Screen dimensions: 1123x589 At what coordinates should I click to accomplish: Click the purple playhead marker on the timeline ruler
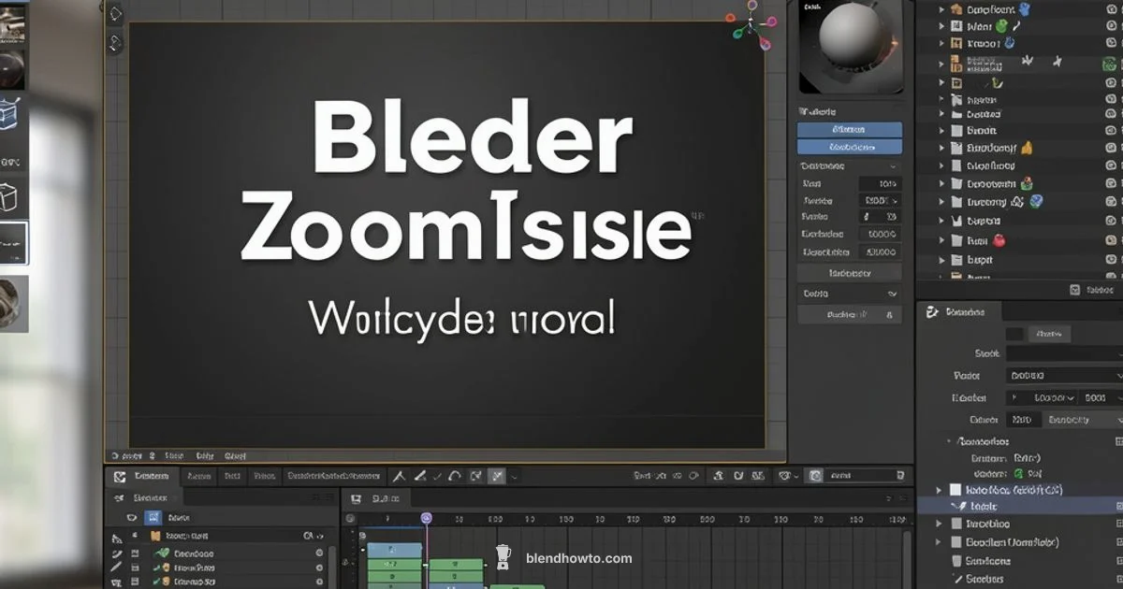click(426, 517)
